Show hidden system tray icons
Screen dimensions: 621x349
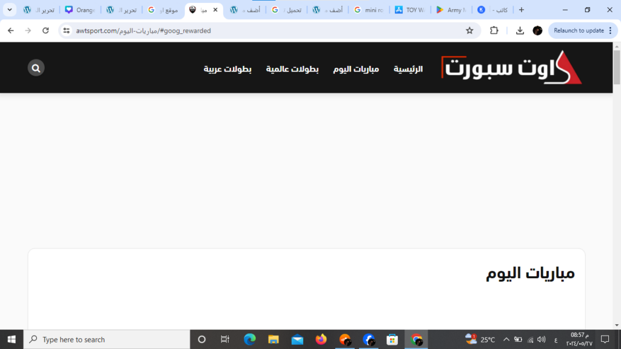tap(506, 339)
